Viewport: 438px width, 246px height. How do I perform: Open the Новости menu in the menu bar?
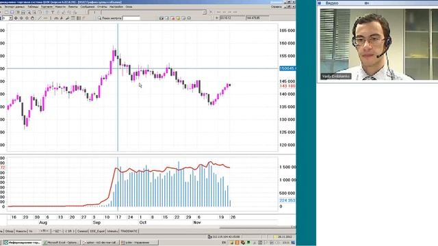(60, 7)
